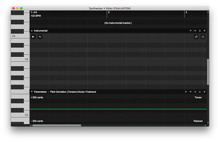
Task: Click the Pitch Deviation parameter label
Action: (x=58, y=92)
